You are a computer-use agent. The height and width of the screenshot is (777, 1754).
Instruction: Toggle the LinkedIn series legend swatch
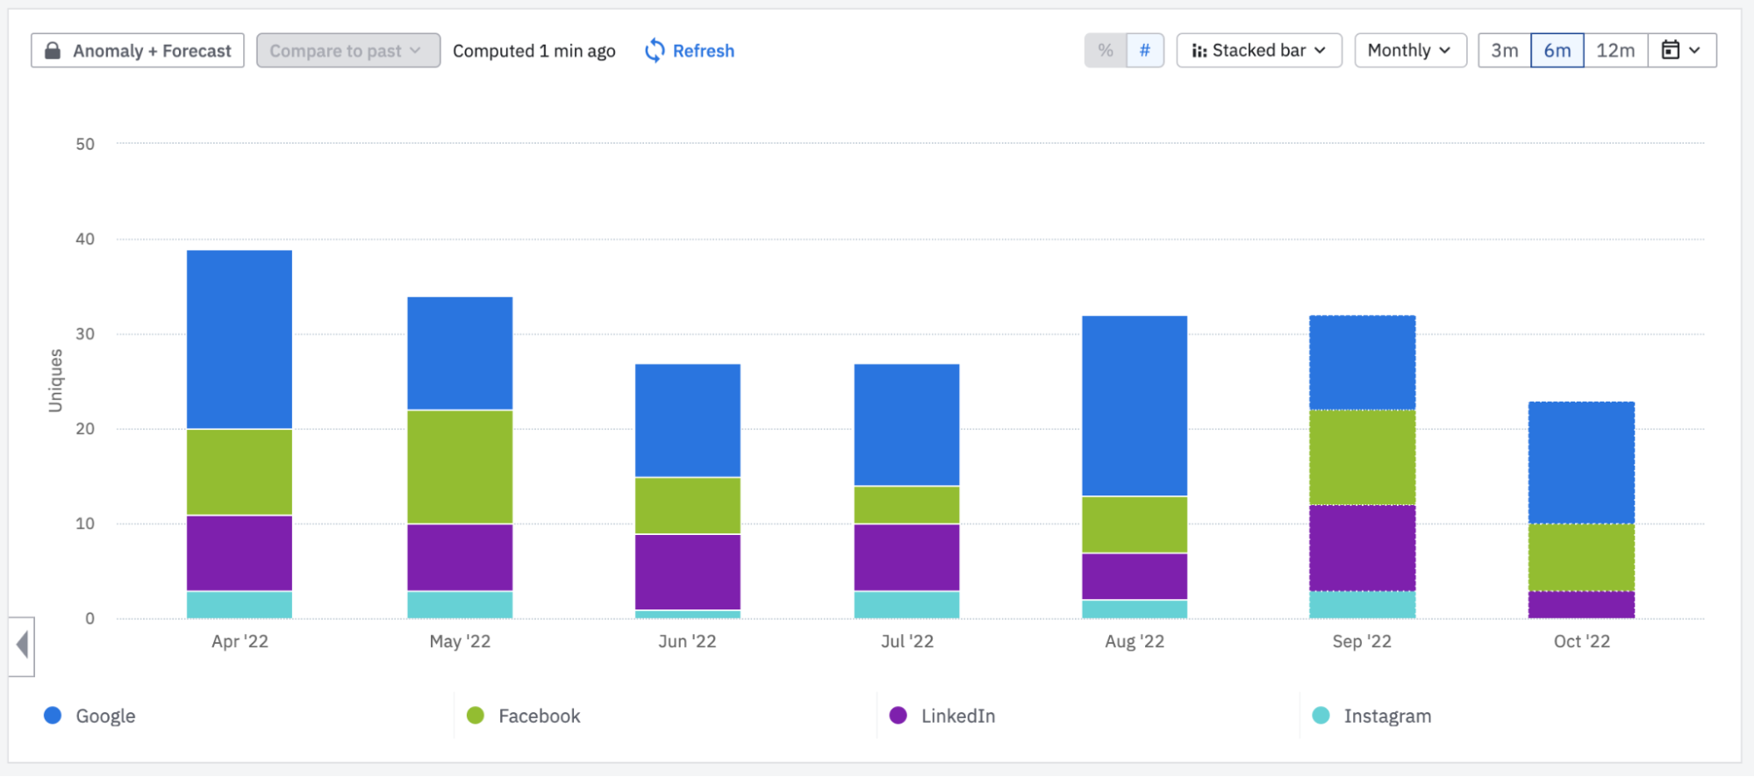tap(898, 716)
